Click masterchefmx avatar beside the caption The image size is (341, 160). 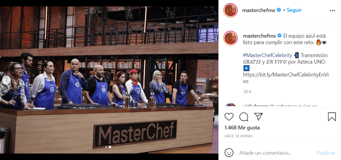pyautogui.click(x=230, y=38)
